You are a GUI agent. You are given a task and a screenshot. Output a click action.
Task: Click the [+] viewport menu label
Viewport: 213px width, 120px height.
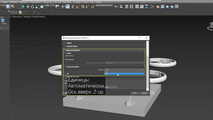coord(11,17)
